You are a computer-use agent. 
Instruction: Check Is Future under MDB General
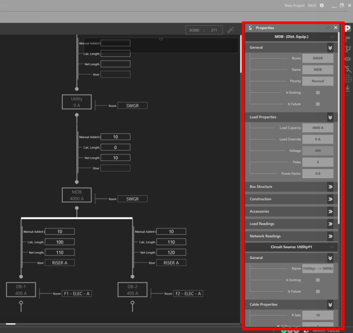318,104
